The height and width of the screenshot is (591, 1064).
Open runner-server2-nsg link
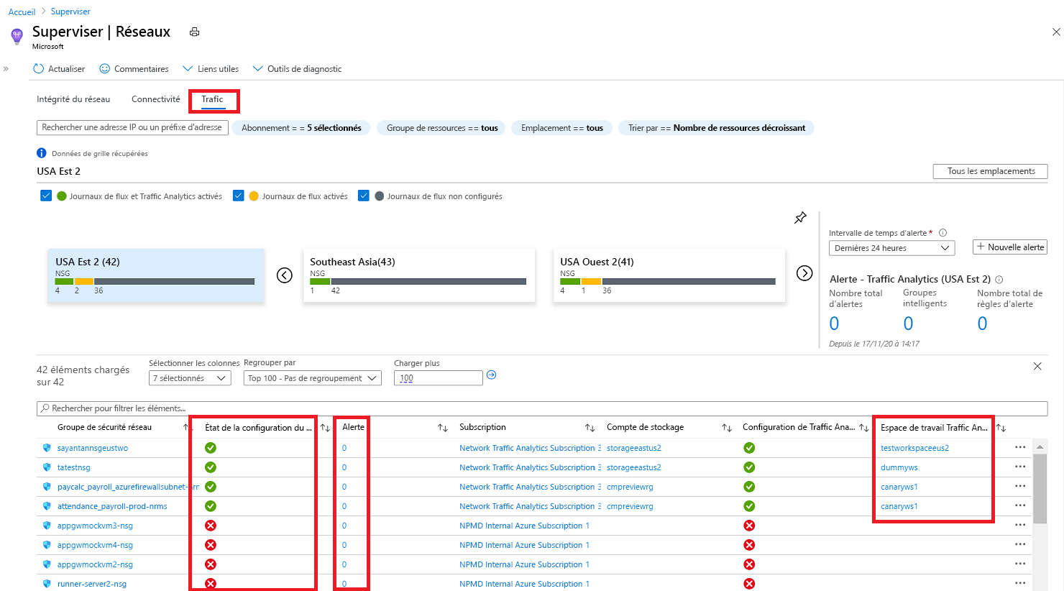click(x=92, y=584)
